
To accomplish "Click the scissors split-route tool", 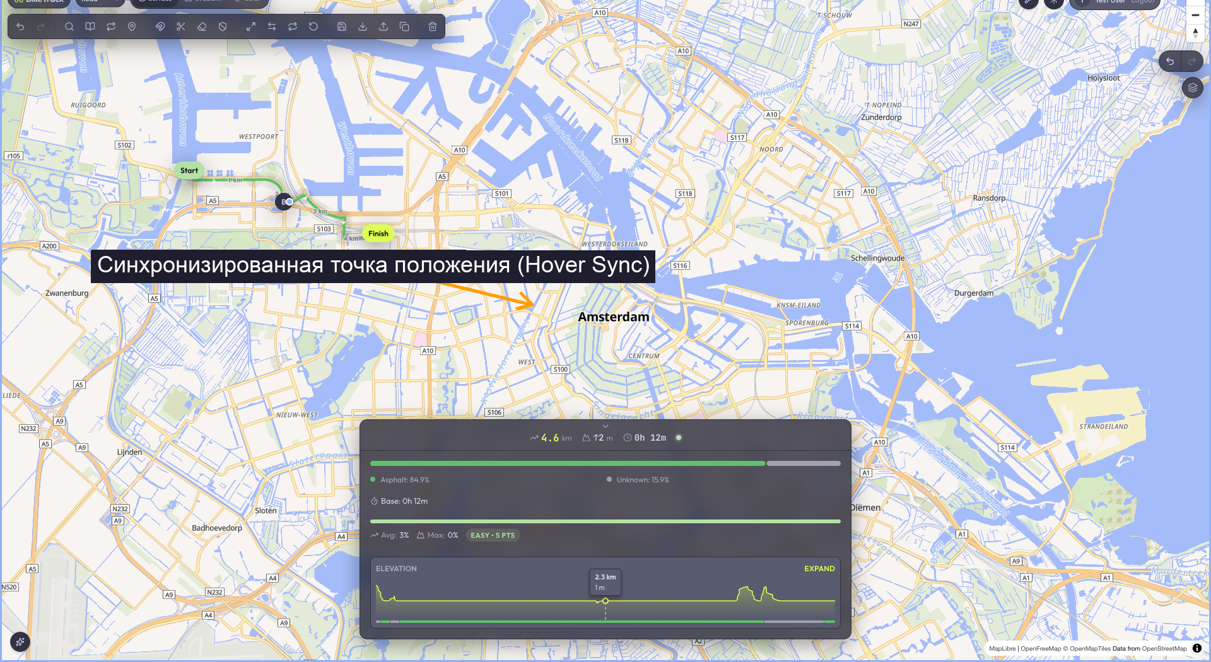I will tap(181, 26).
